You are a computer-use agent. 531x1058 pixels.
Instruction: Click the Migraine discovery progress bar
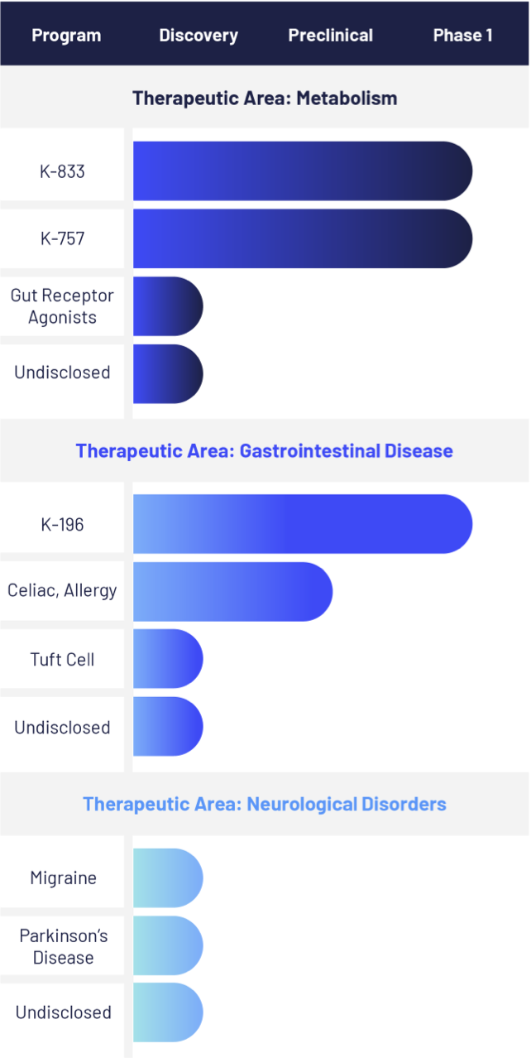click(x=167, y=878)
